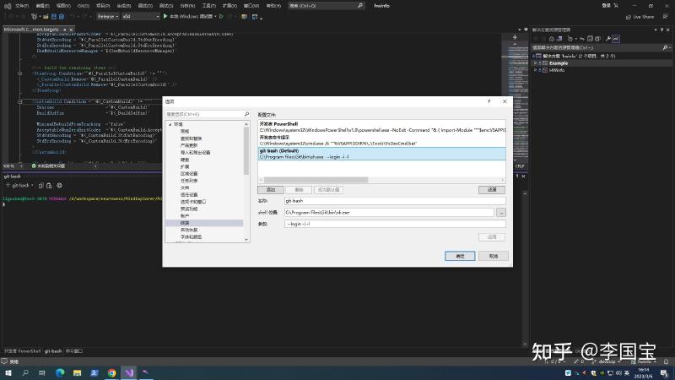Click the 取消 button in dialog
The width and height of the screenshot is (675, 380).
point(492,255)
